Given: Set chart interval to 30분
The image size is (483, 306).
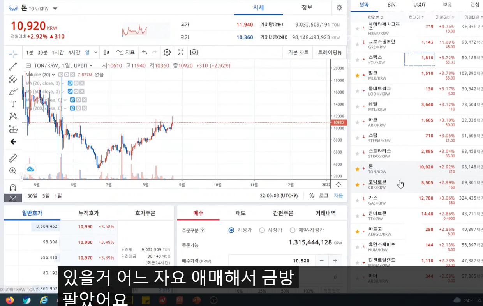Looking at the screenshot, I should click(x=42, y=53).
